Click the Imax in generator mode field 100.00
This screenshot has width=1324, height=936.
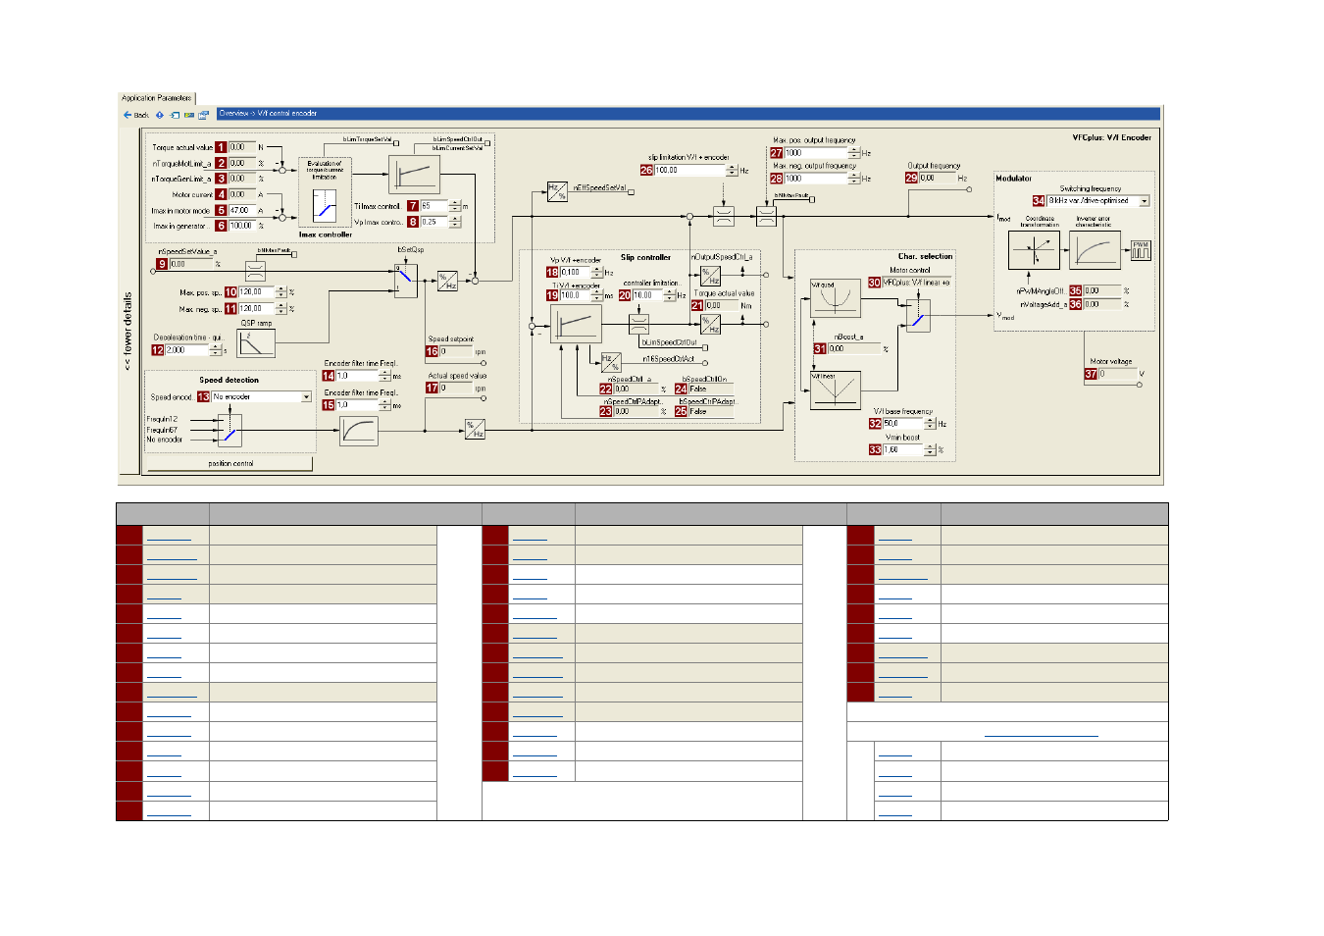pos(242,227)
